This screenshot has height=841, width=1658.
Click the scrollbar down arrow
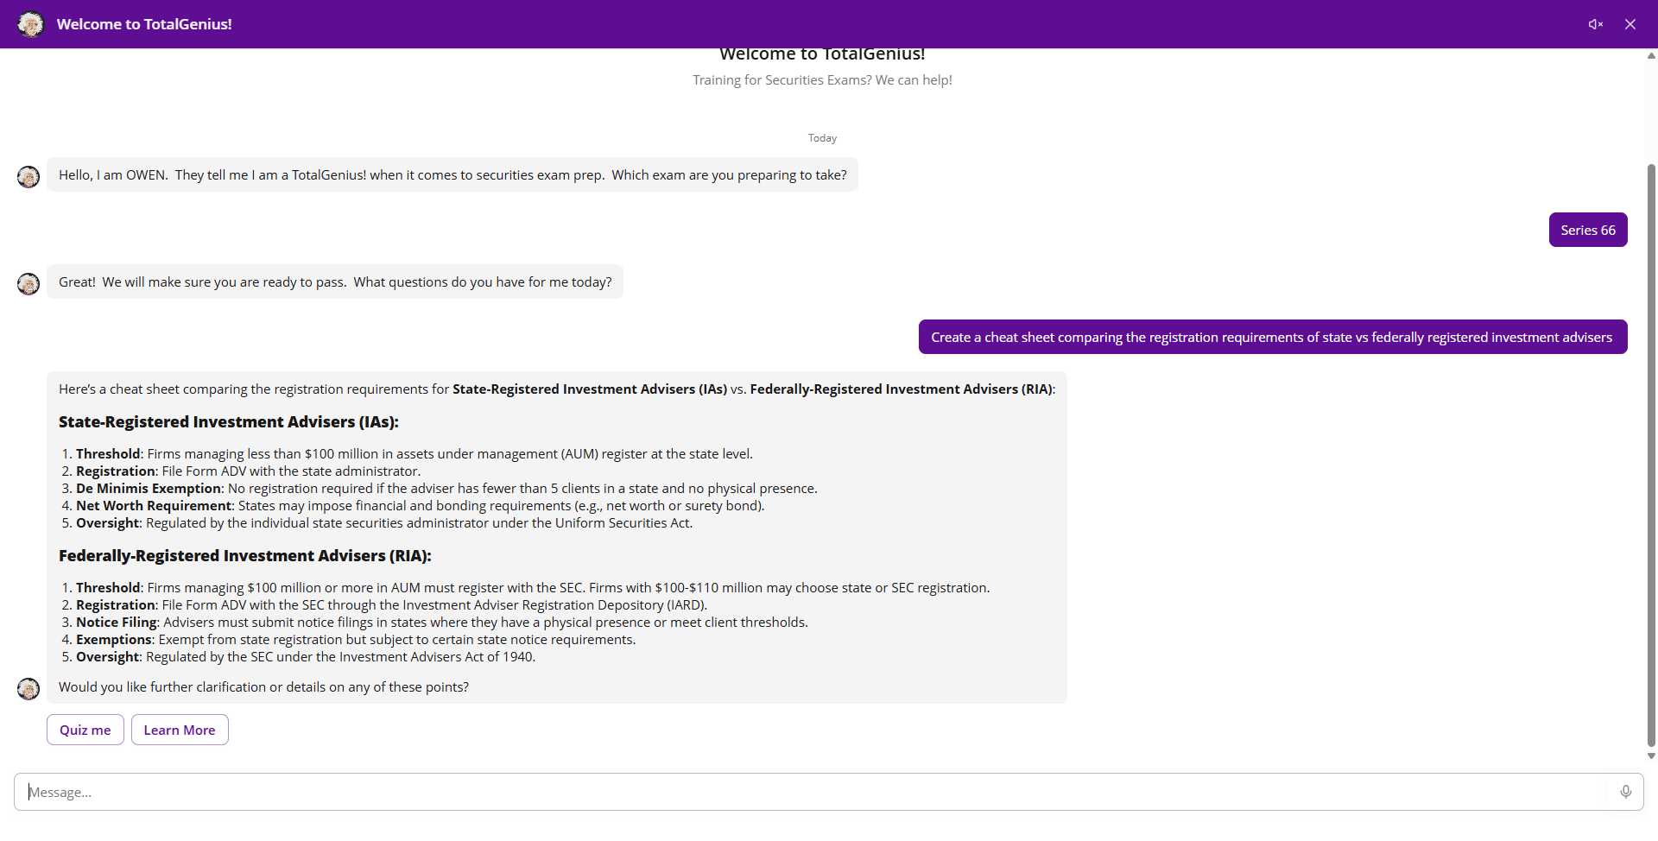click(x=1651, y=756)
